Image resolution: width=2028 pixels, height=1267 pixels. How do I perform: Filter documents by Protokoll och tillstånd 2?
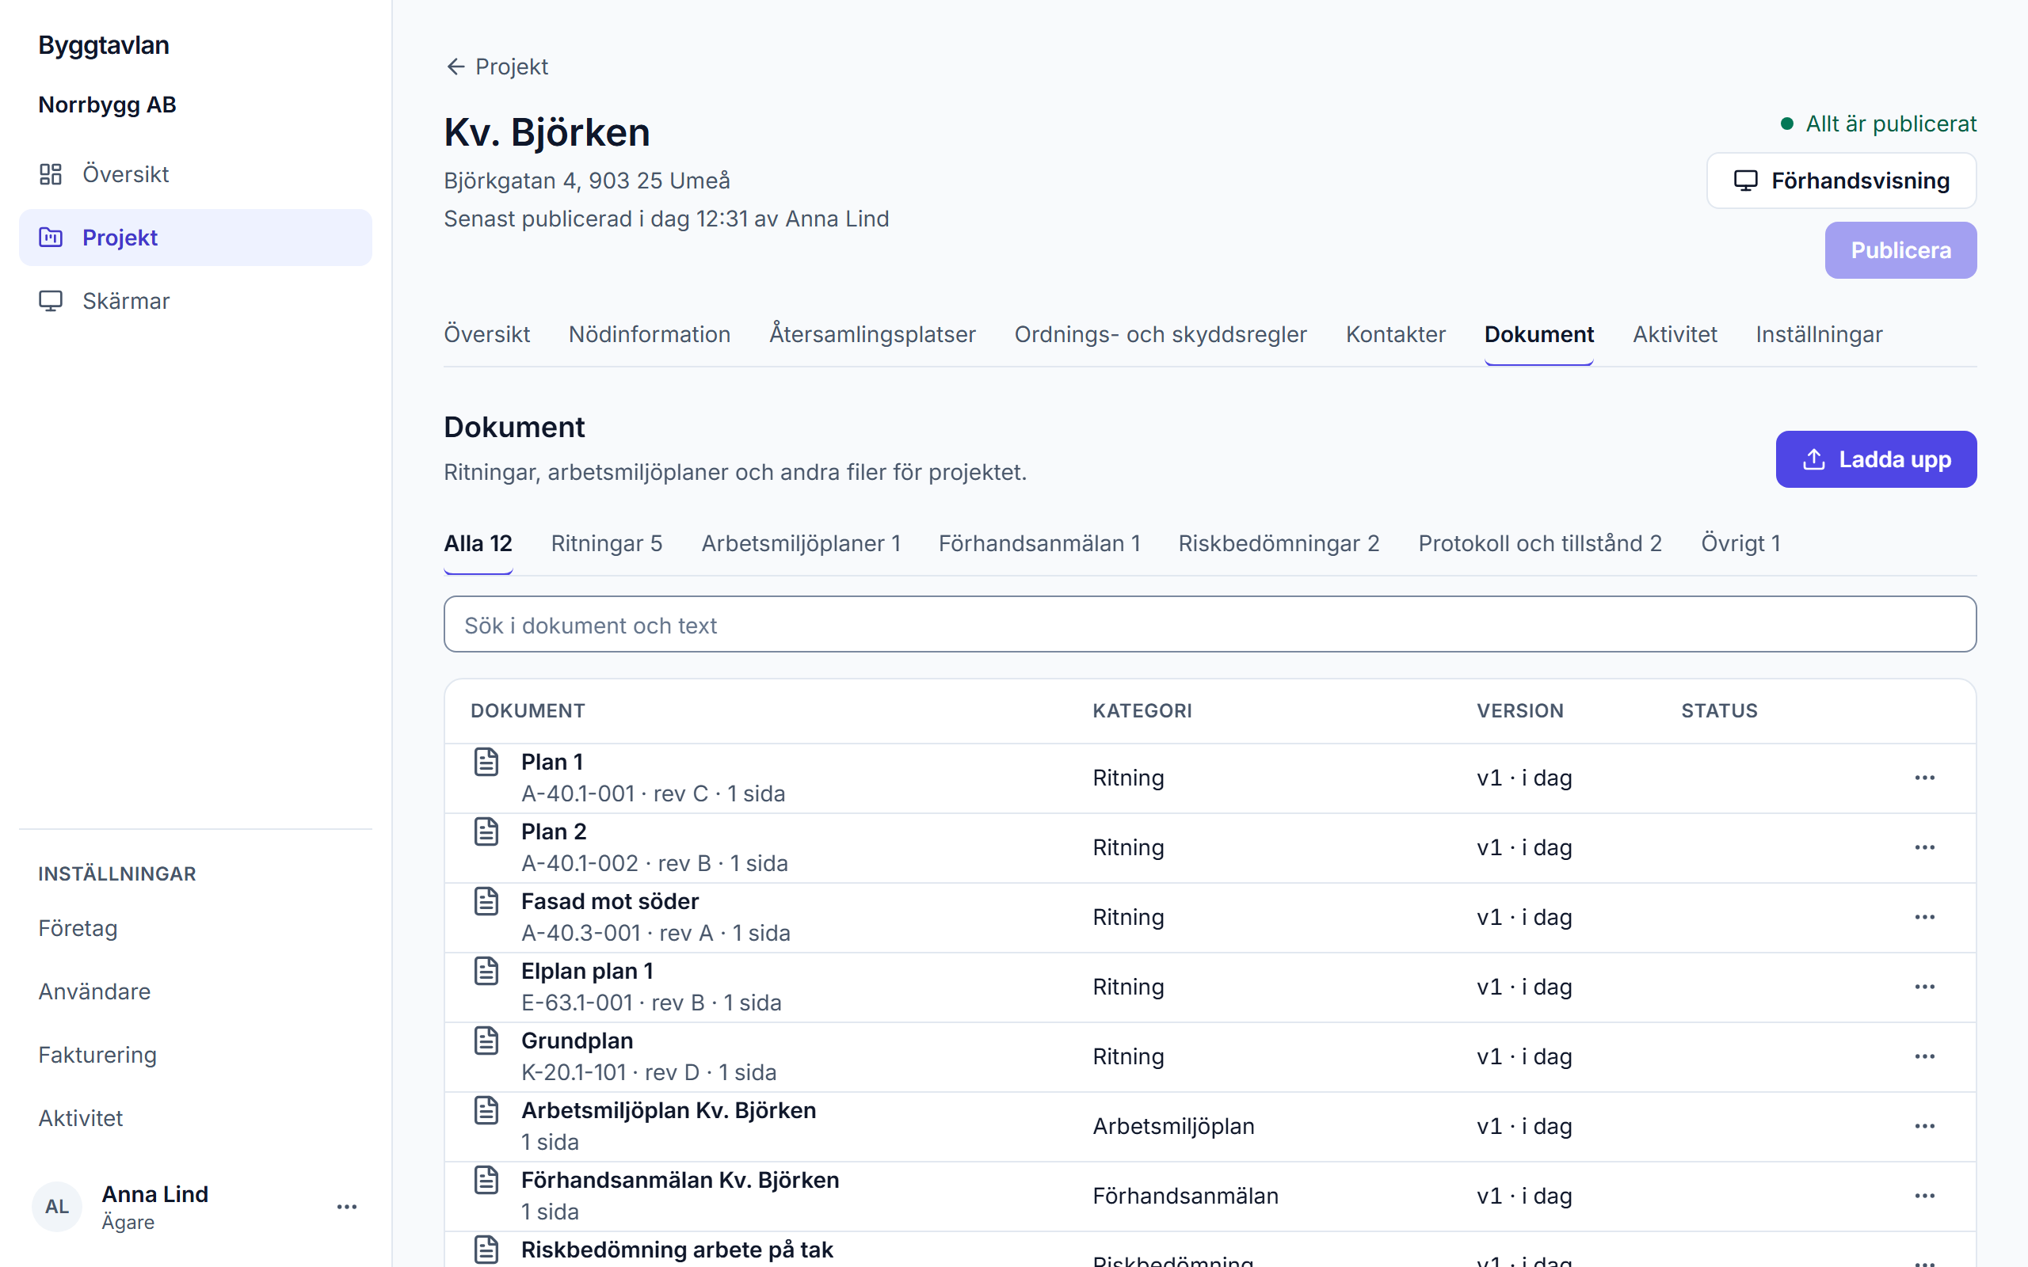click(x=1539, y=543)
